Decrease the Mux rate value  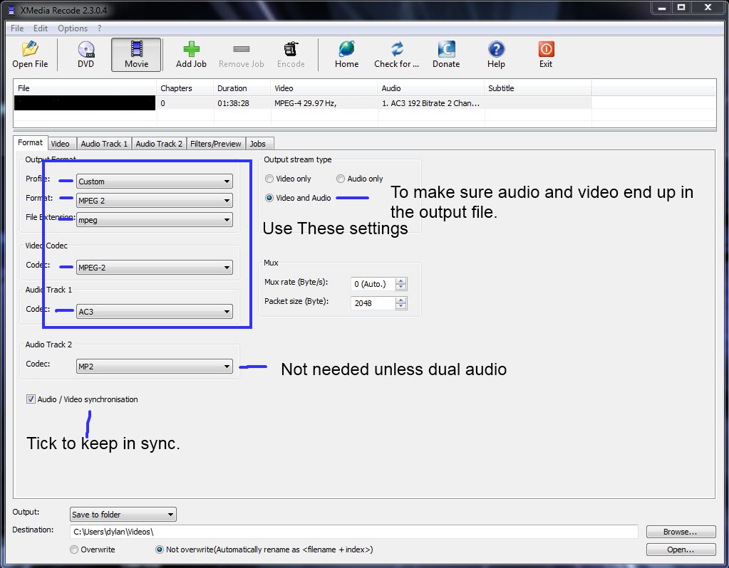coord(400,287)
